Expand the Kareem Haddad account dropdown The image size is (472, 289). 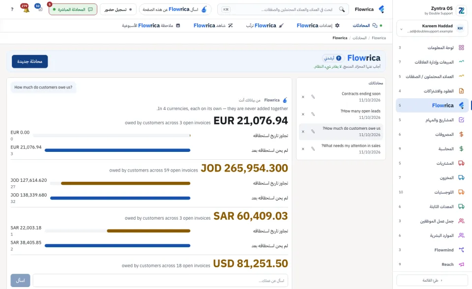tap(401, 29)
